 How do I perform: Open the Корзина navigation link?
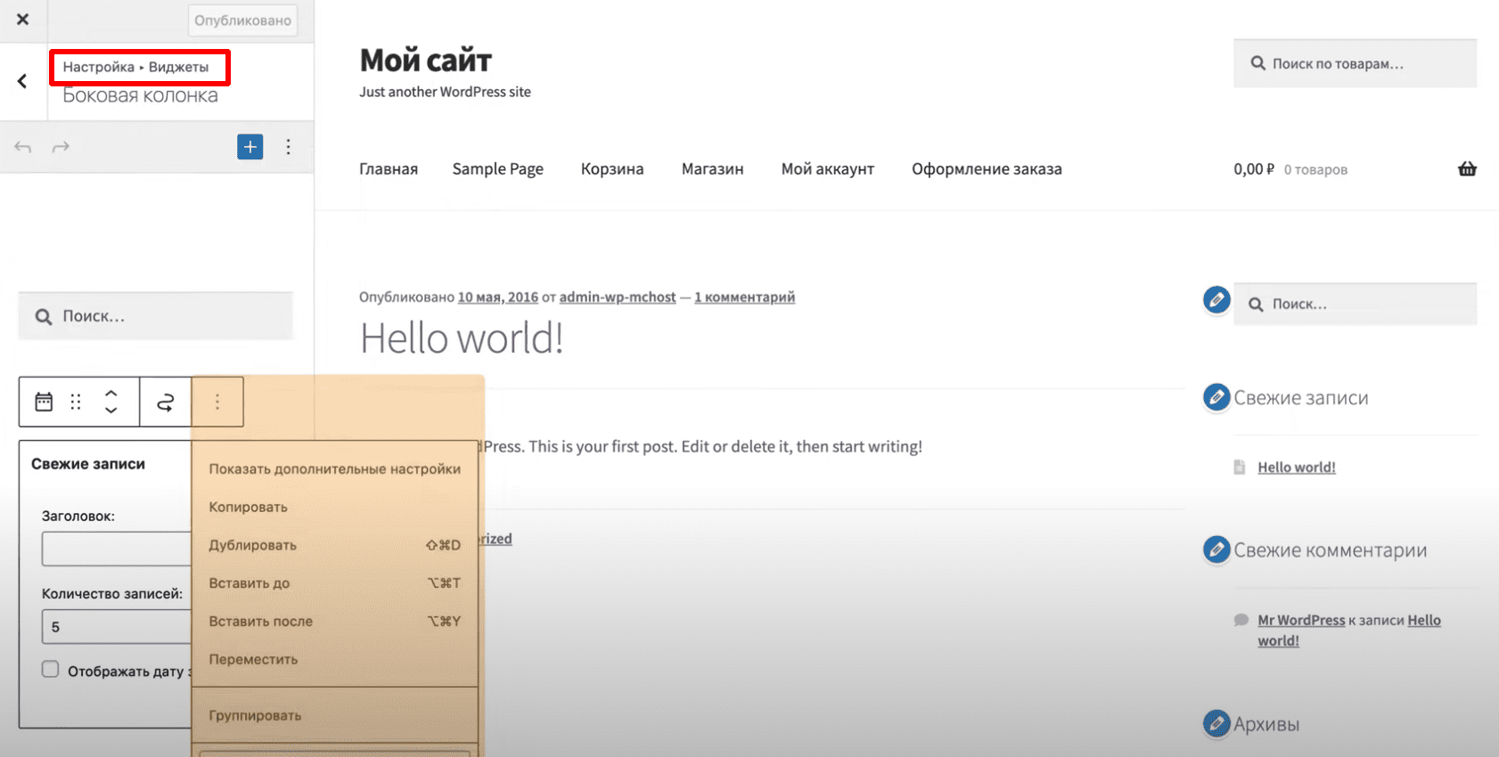612,169
